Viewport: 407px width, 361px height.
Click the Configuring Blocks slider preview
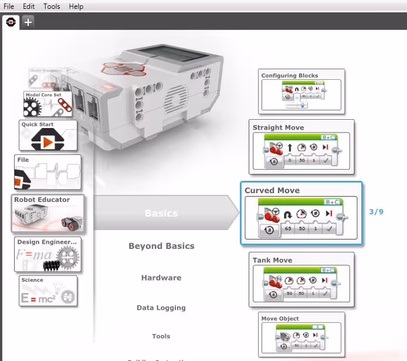[x=296, y=105]
